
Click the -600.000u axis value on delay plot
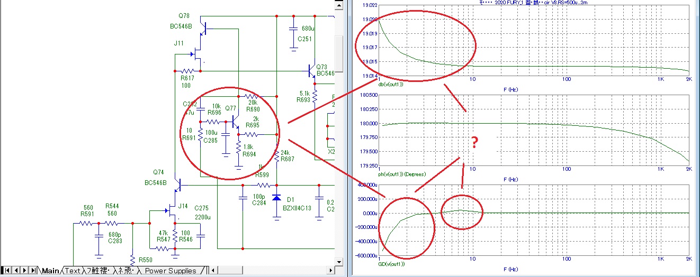tap(366, 256)
